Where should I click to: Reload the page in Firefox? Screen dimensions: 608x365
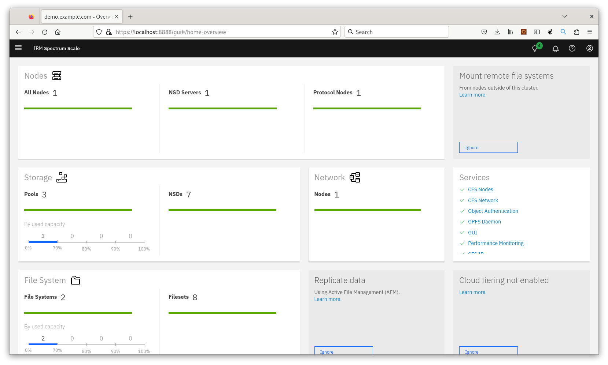tap(45, 32)
